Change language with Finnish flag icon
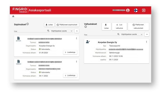Image resolution: width=168 pixels, height=102 pixels. [x=136, y=10]
